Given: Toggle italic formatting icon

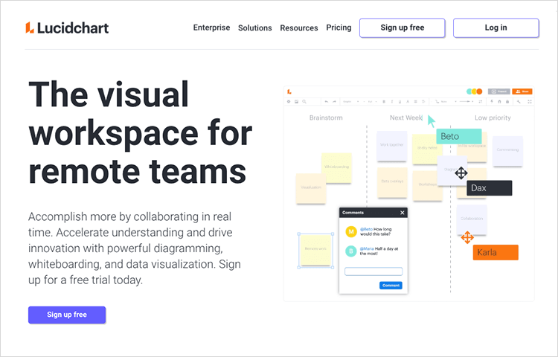Looking at the screenshot, I should tap(392, 101).
